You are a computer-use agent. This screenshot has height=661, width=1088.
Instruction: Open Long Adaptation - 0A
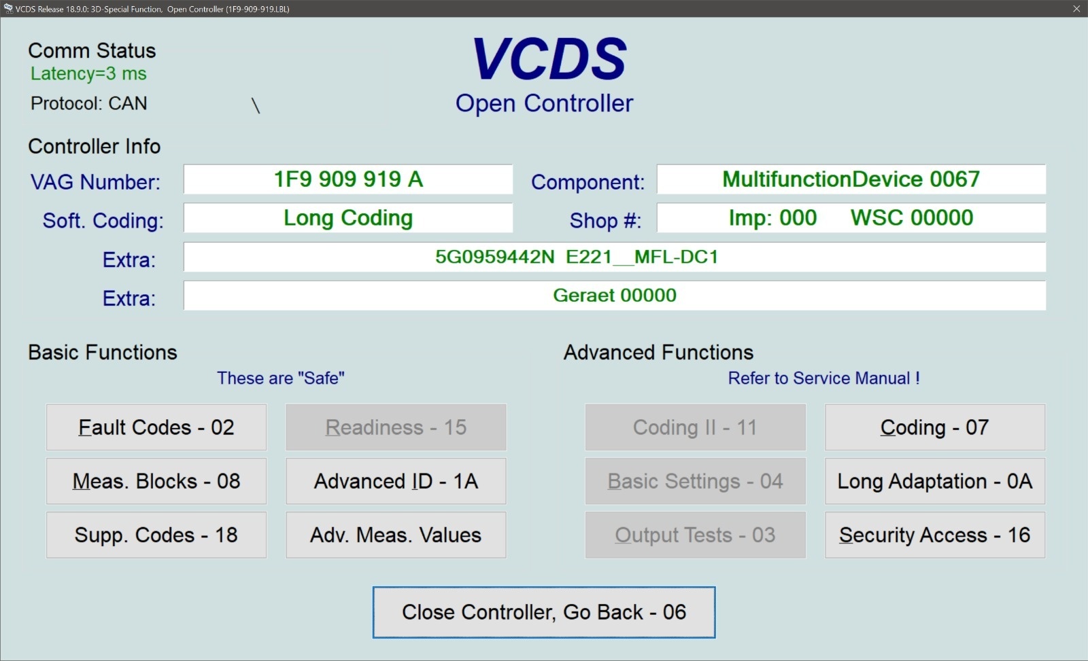(935, 481)
